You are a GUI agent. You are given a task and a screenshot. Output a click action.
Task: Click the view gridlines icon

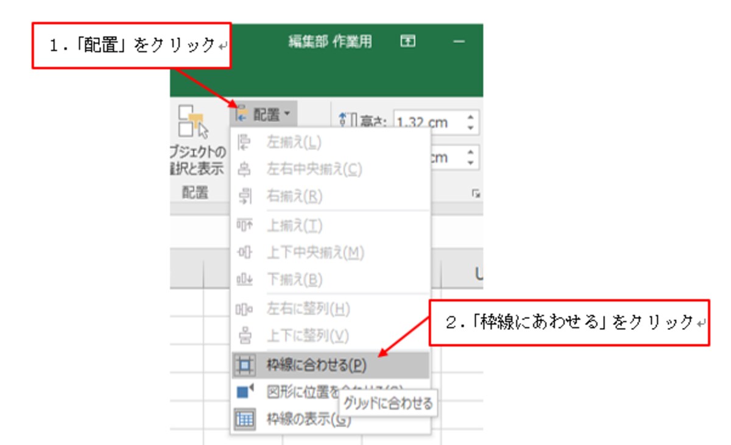[x=245, y=419]
